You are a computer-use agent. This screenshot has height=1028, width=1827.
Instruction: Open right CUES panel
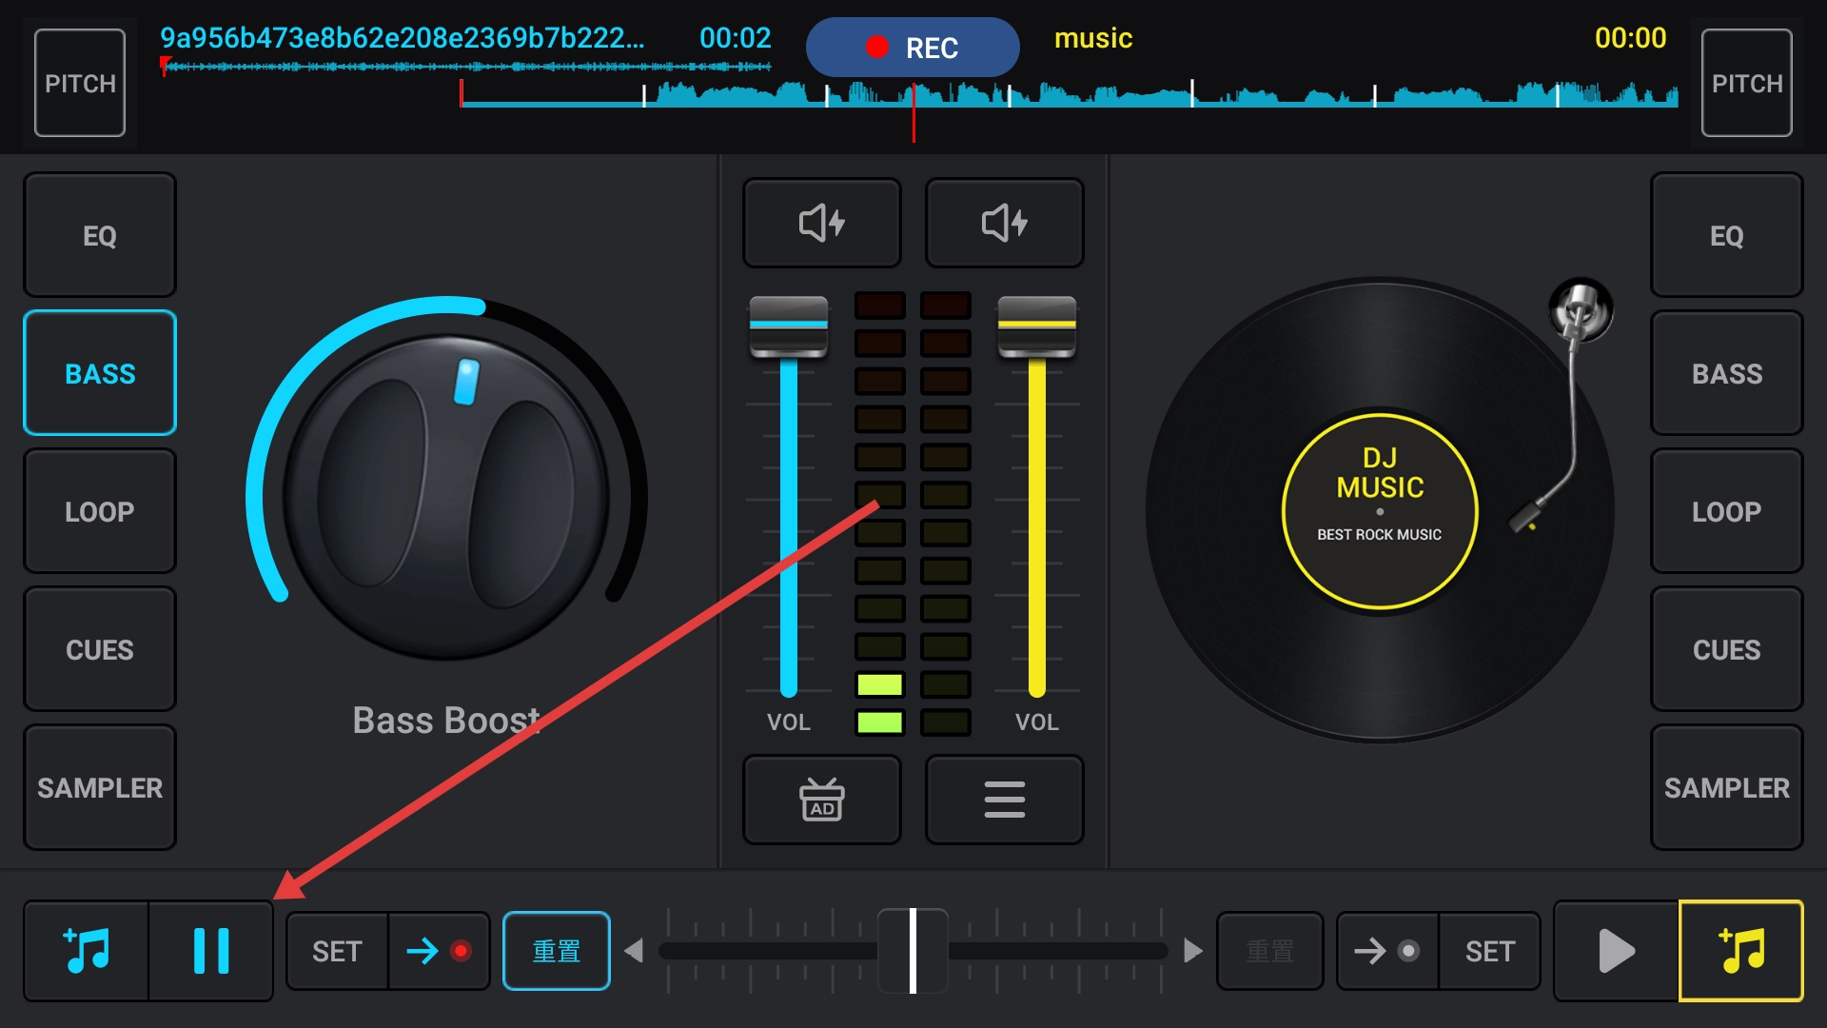point(1726,649)
